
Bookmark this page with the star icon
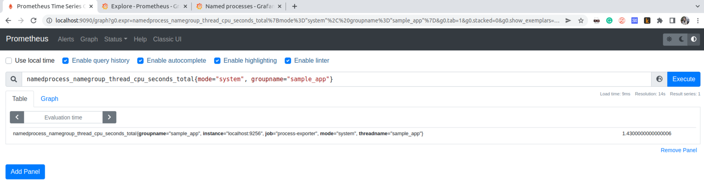click(581, 21)
